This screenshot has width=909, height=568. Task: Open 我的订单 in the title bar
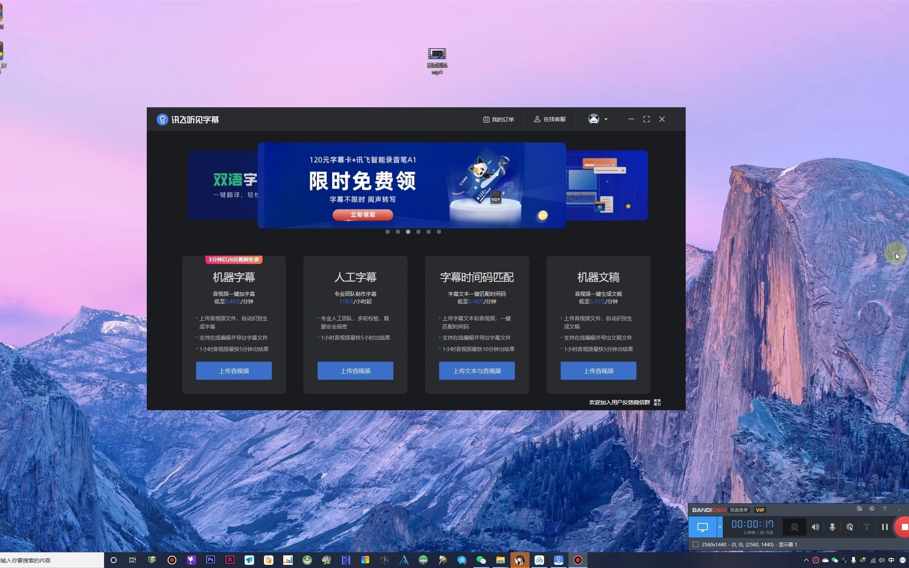point(499,120)
